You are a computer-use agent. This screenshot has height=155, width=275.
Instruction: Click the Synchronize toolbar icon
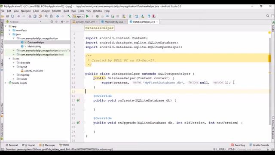coord(12,16)
